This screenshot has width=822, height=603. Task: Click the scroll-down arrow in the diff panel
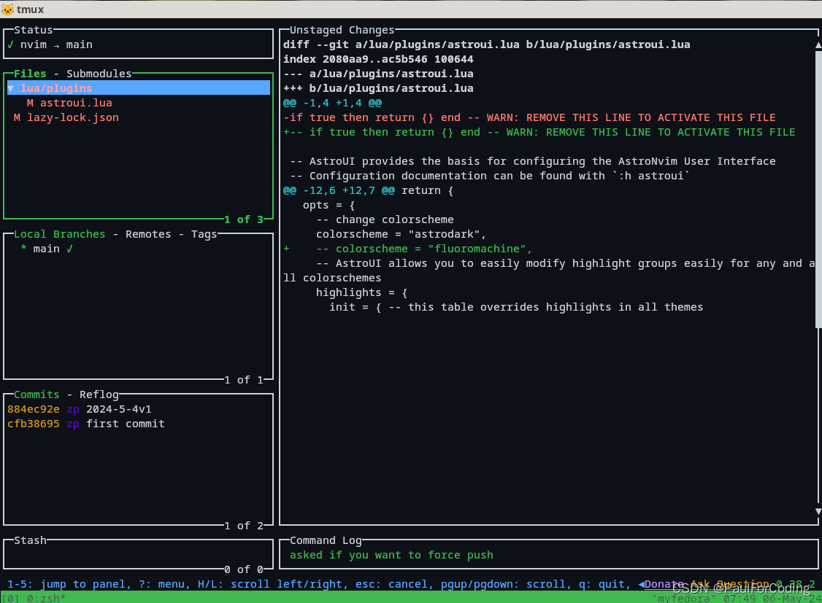(818, 510)
